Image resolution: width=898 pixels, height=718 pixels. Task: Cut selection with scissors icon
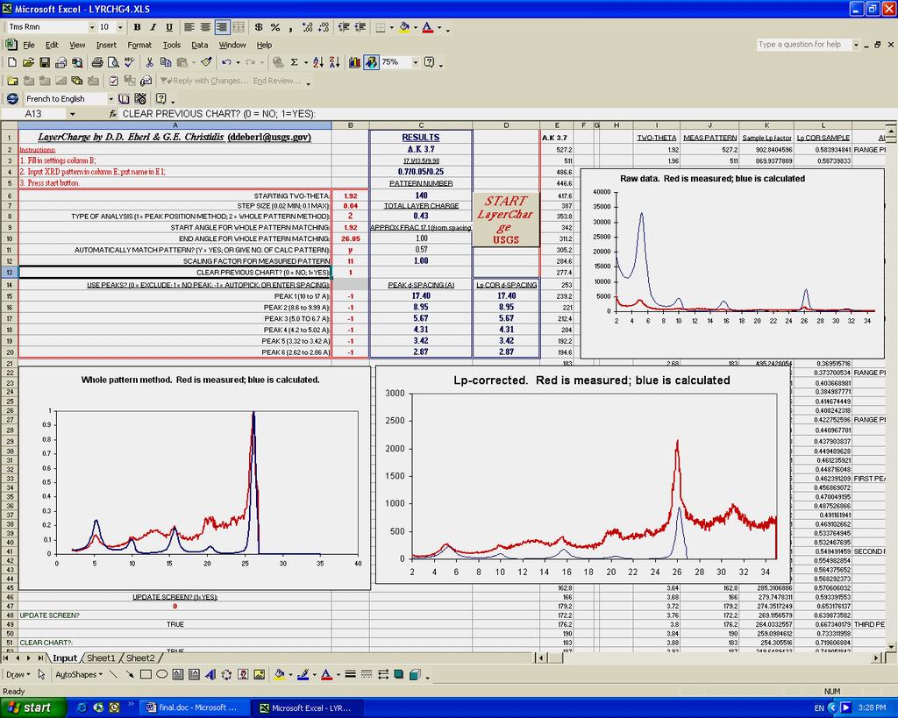pos(149,62)
